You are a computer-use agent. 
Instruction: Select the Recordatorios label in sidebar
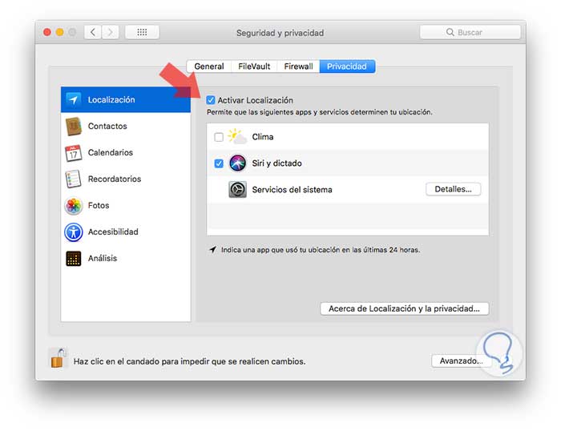click(x=115, y=179)
